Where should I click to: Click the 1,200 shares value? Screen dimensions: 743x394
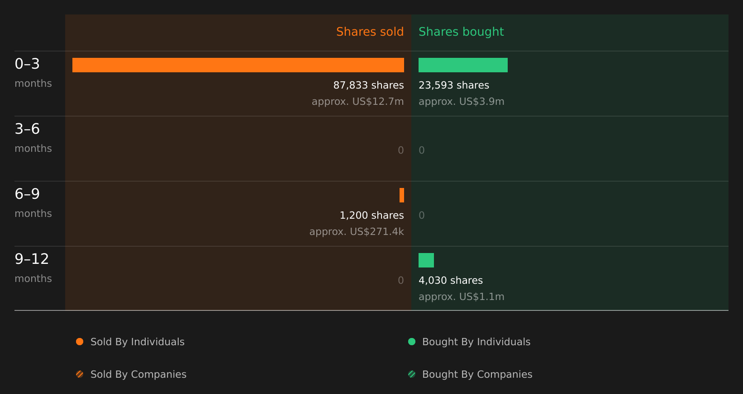coord(372,216)
